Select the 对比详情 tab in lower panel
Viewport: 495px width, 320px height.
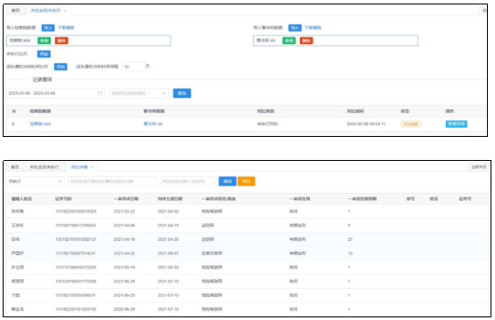tap(79, 167)
